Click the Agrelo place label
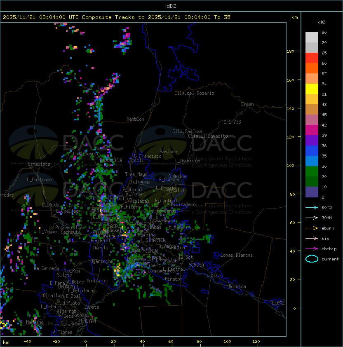343x347 pixels. pyautogui.click(x=101, y=248)
